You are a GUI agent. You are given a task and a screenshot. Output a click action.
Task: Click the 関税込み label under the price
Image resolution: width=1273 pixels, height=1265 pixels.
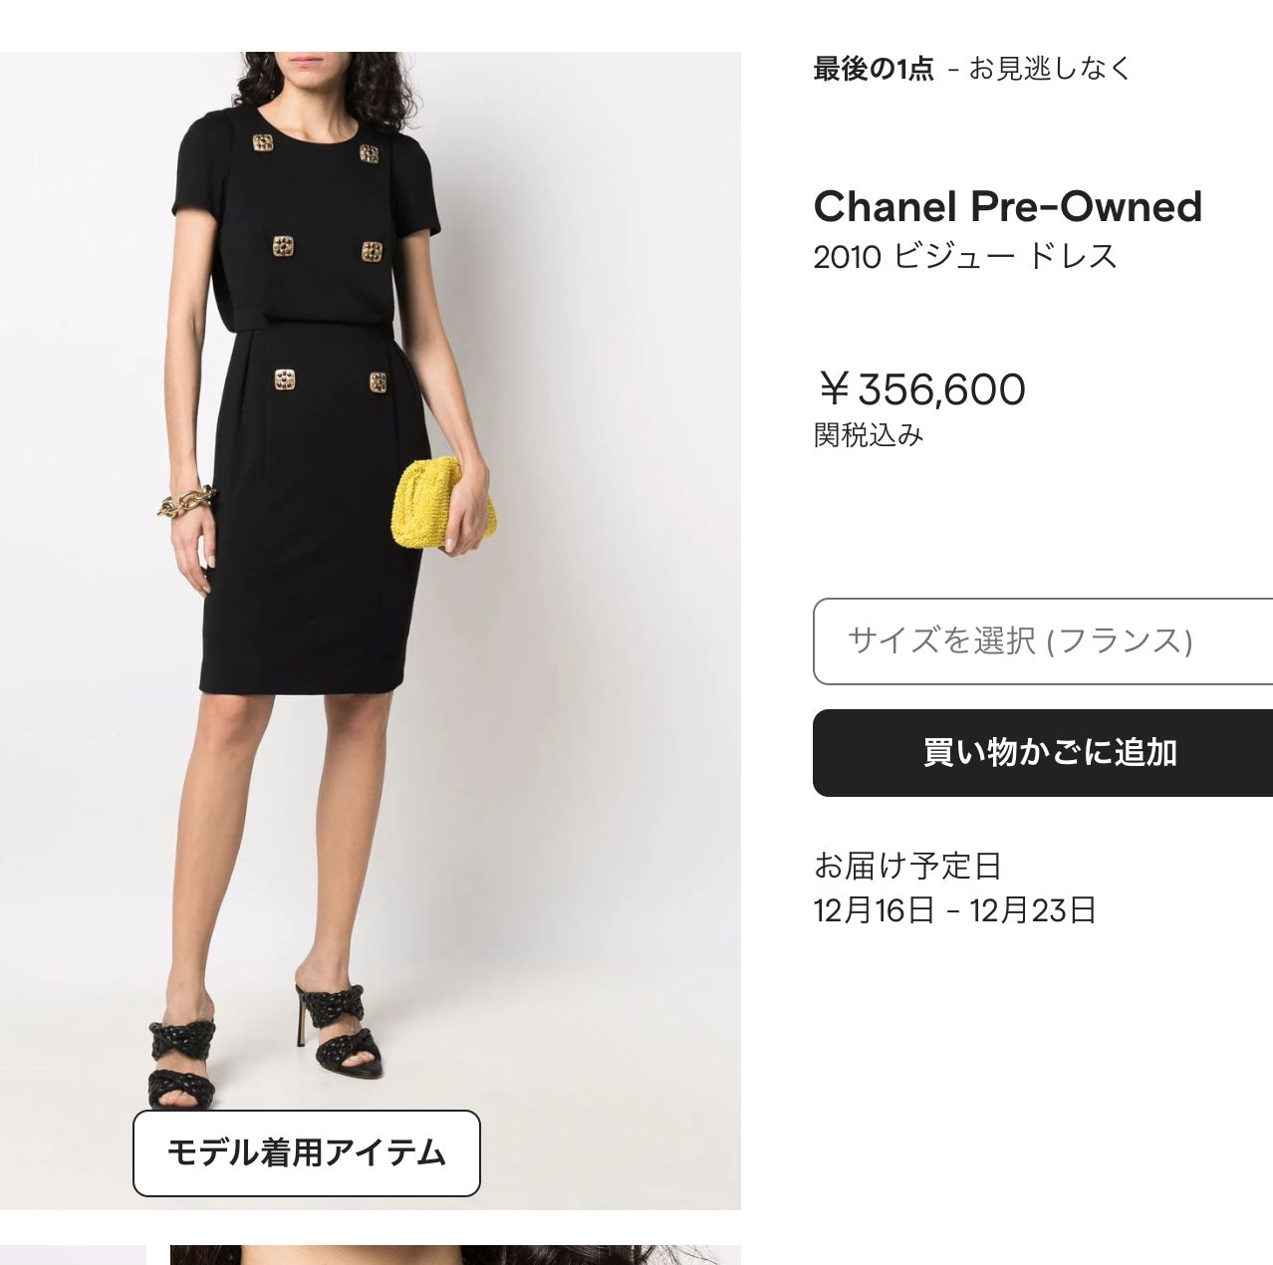[869, 435]
